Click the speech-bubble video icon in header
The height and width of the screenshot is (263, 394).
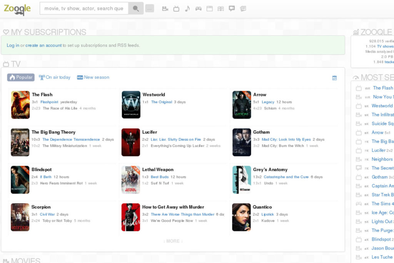[232, 9]
